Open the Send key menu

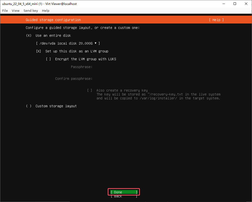31,11
